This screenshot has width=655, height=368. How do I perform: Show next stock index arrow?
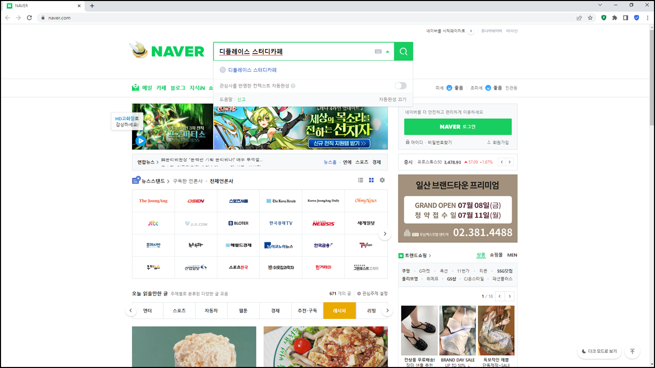click(509, 162)
